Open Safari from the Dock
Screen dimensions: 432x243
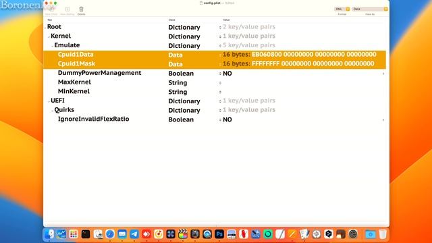pos(110,234)
